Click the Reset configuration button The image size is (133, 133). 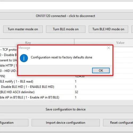[118, 123]
